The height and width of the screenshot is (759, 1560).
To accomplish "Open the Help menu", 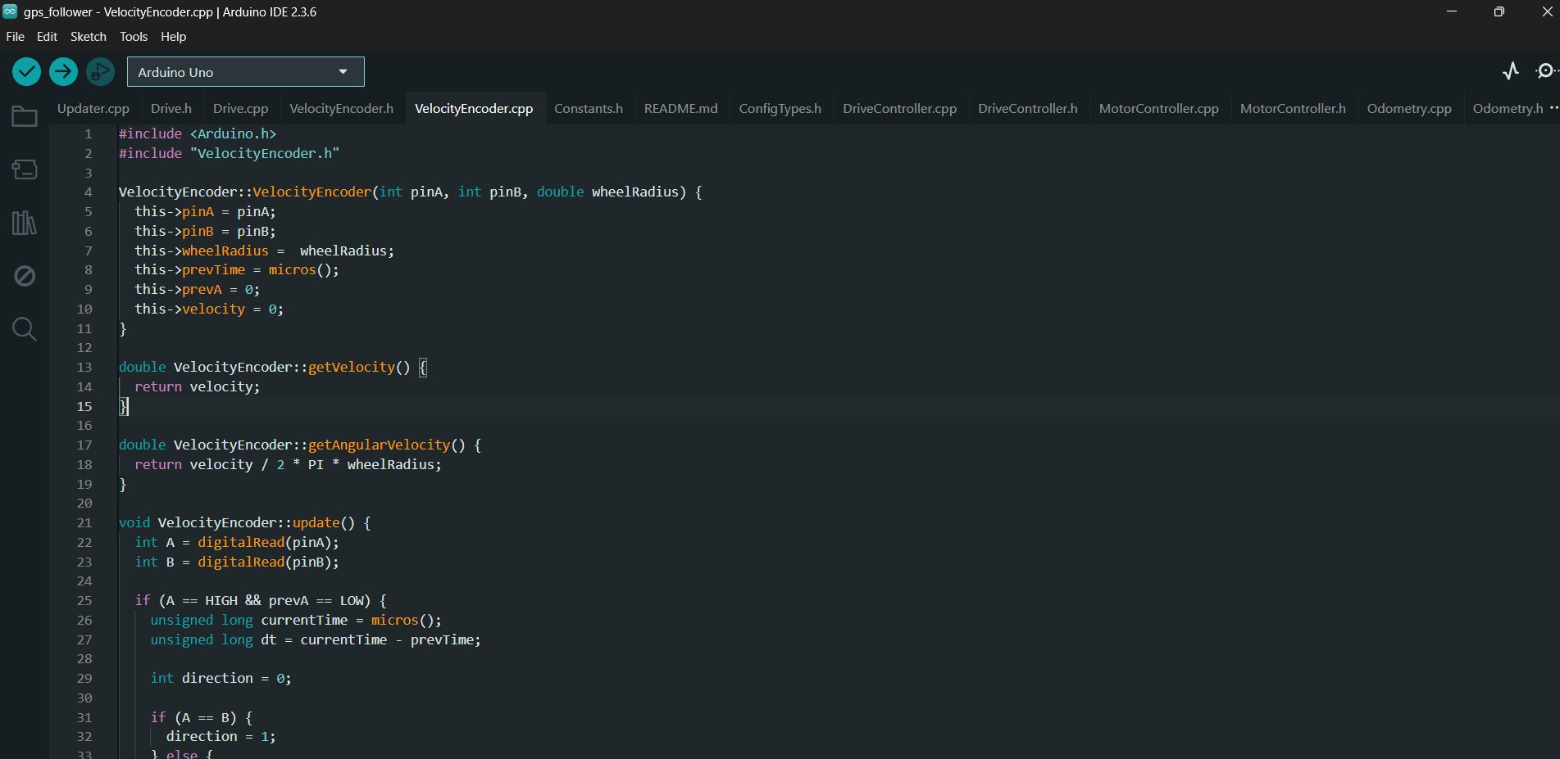I will [x=173, y=37].
